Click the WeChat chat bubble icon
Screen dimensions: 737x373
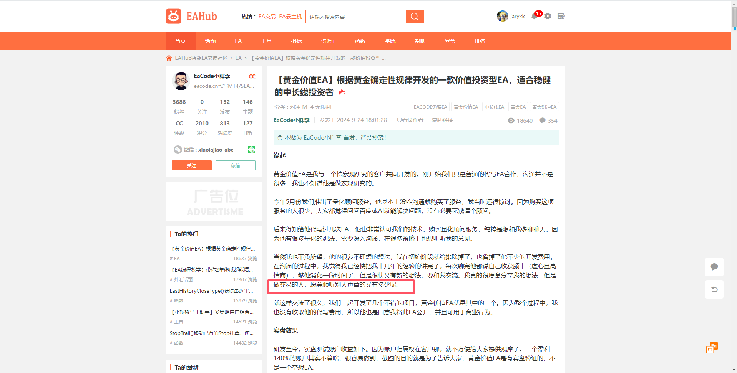coord(178,150)
